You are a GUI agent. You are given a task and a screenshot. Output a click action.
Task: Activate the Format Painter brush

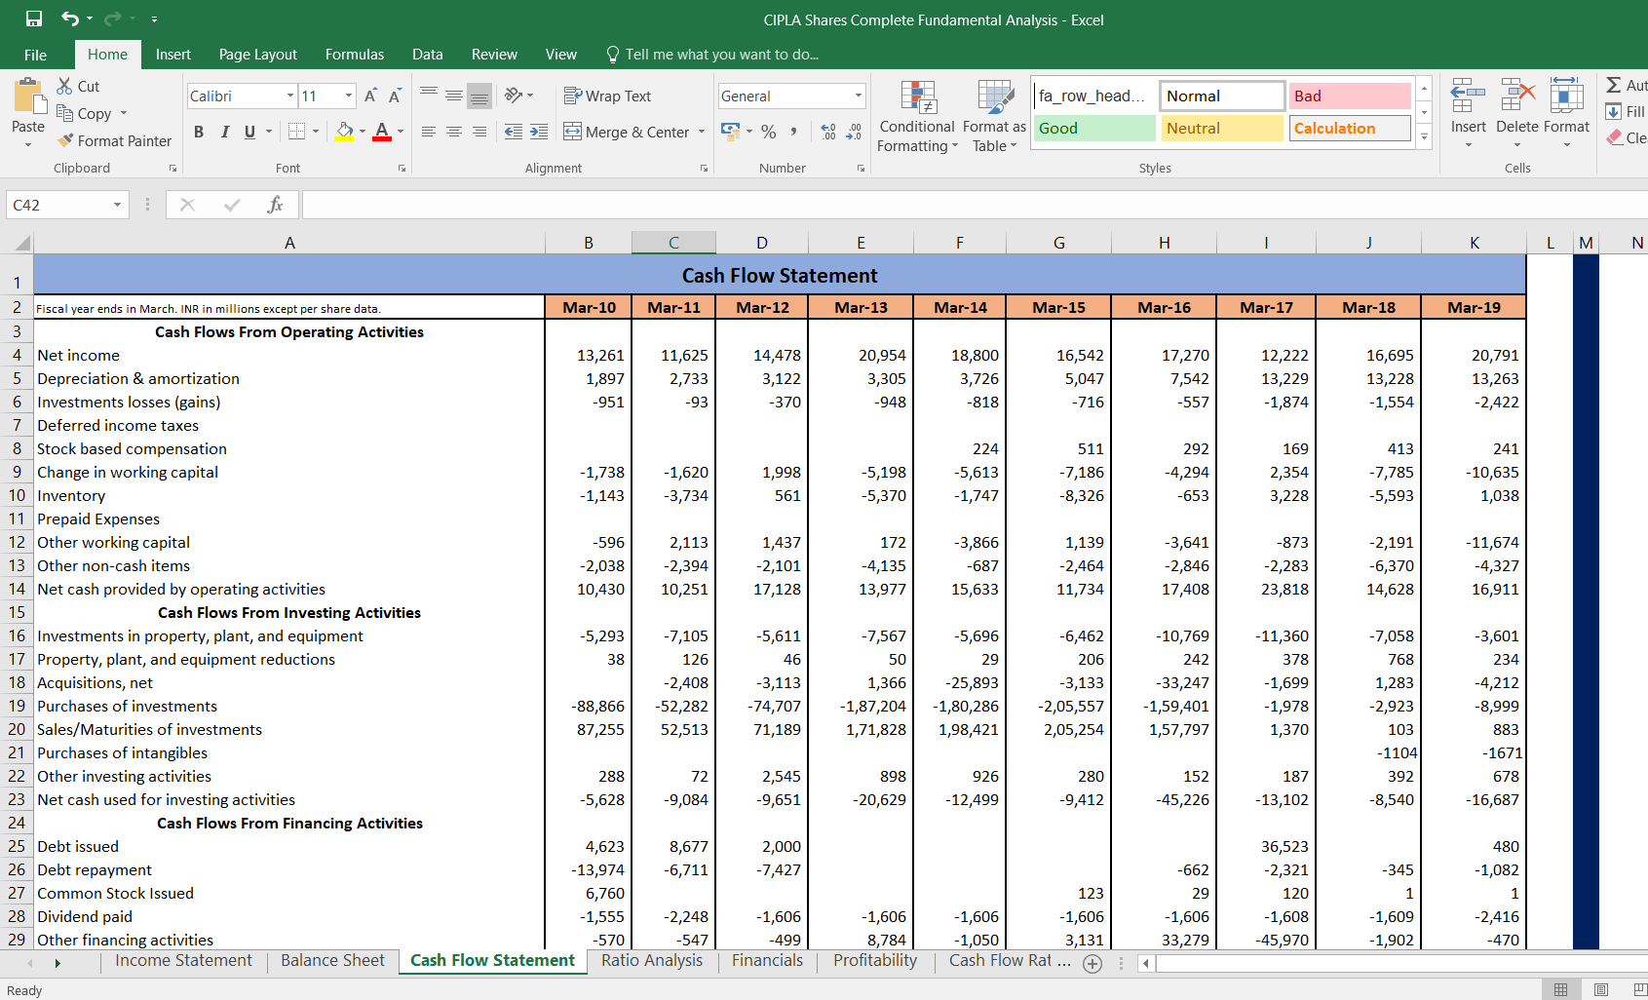(x=65, y=140)
